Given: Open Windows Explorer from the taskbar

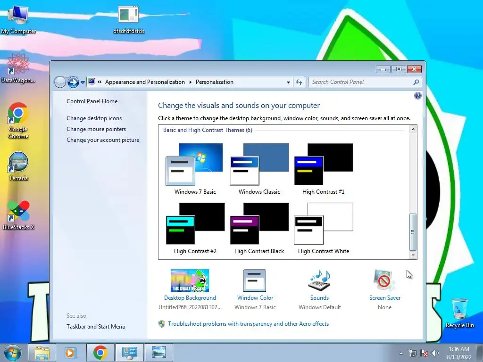Looking at the screenshot, I should click(42, 353).
